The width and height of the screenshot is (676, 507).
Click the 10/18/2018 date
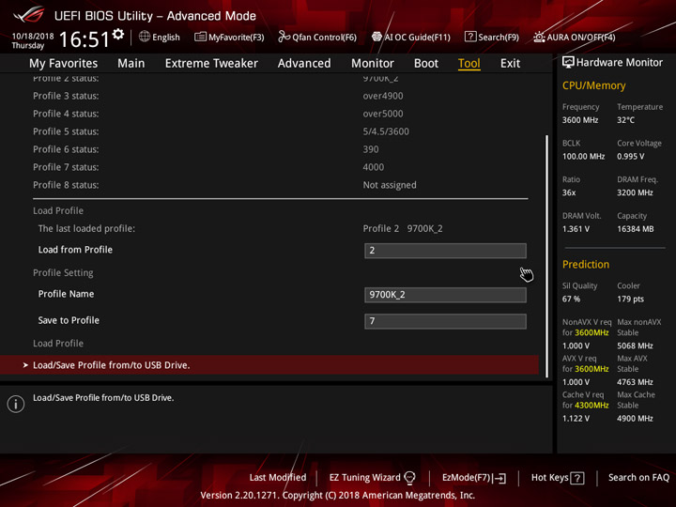(x=33, y=37)
